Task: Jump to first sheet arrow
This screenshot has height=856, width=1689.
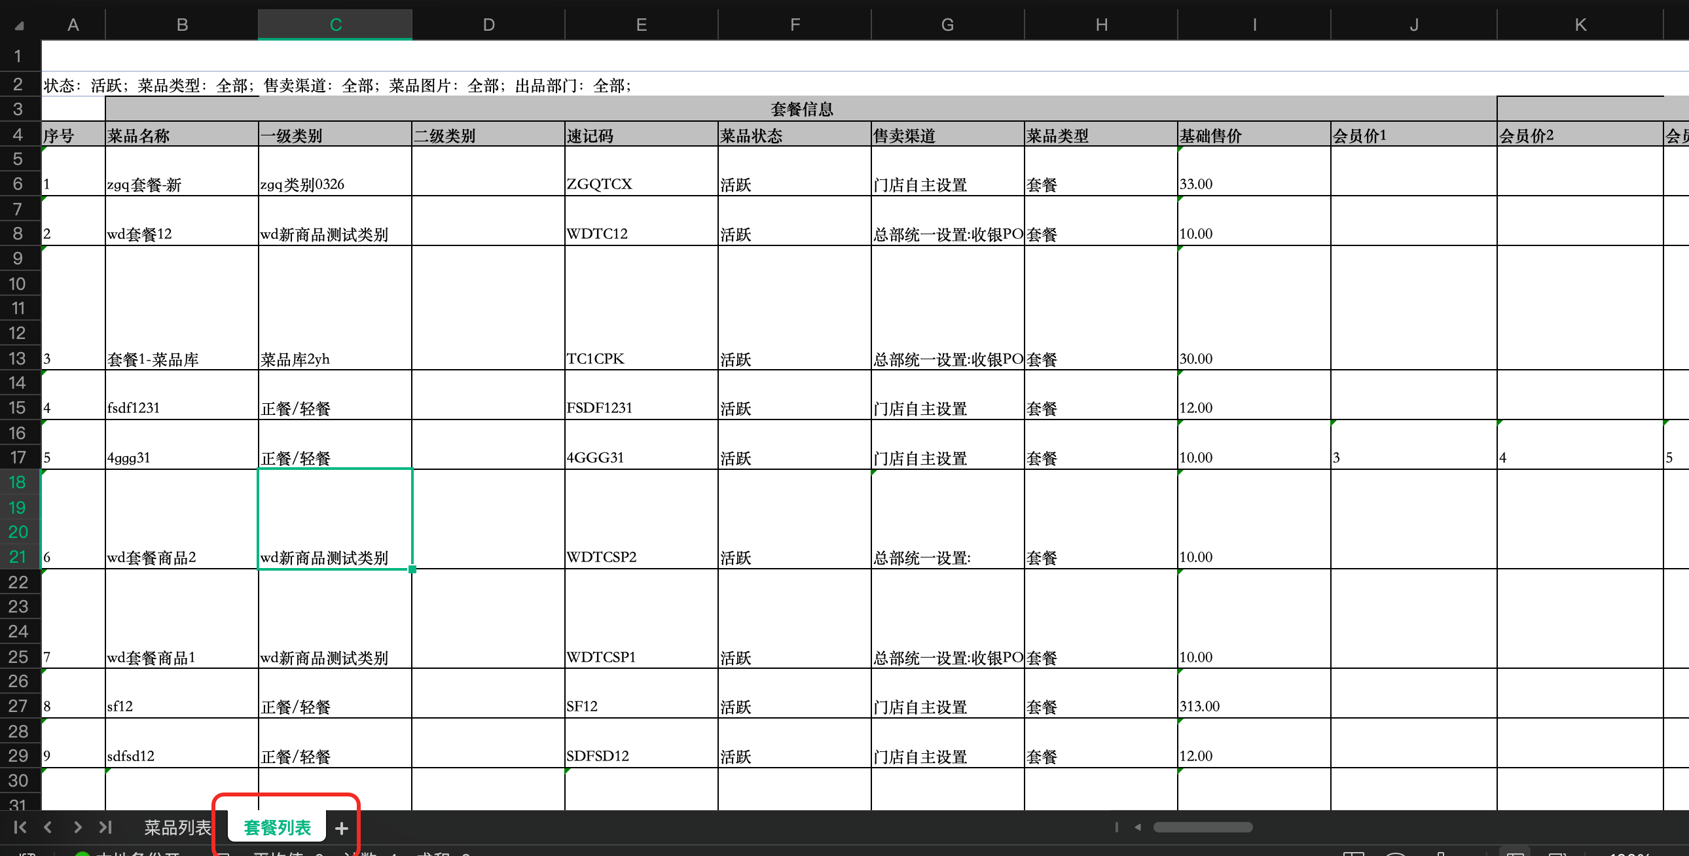Action: pos(20,827)
